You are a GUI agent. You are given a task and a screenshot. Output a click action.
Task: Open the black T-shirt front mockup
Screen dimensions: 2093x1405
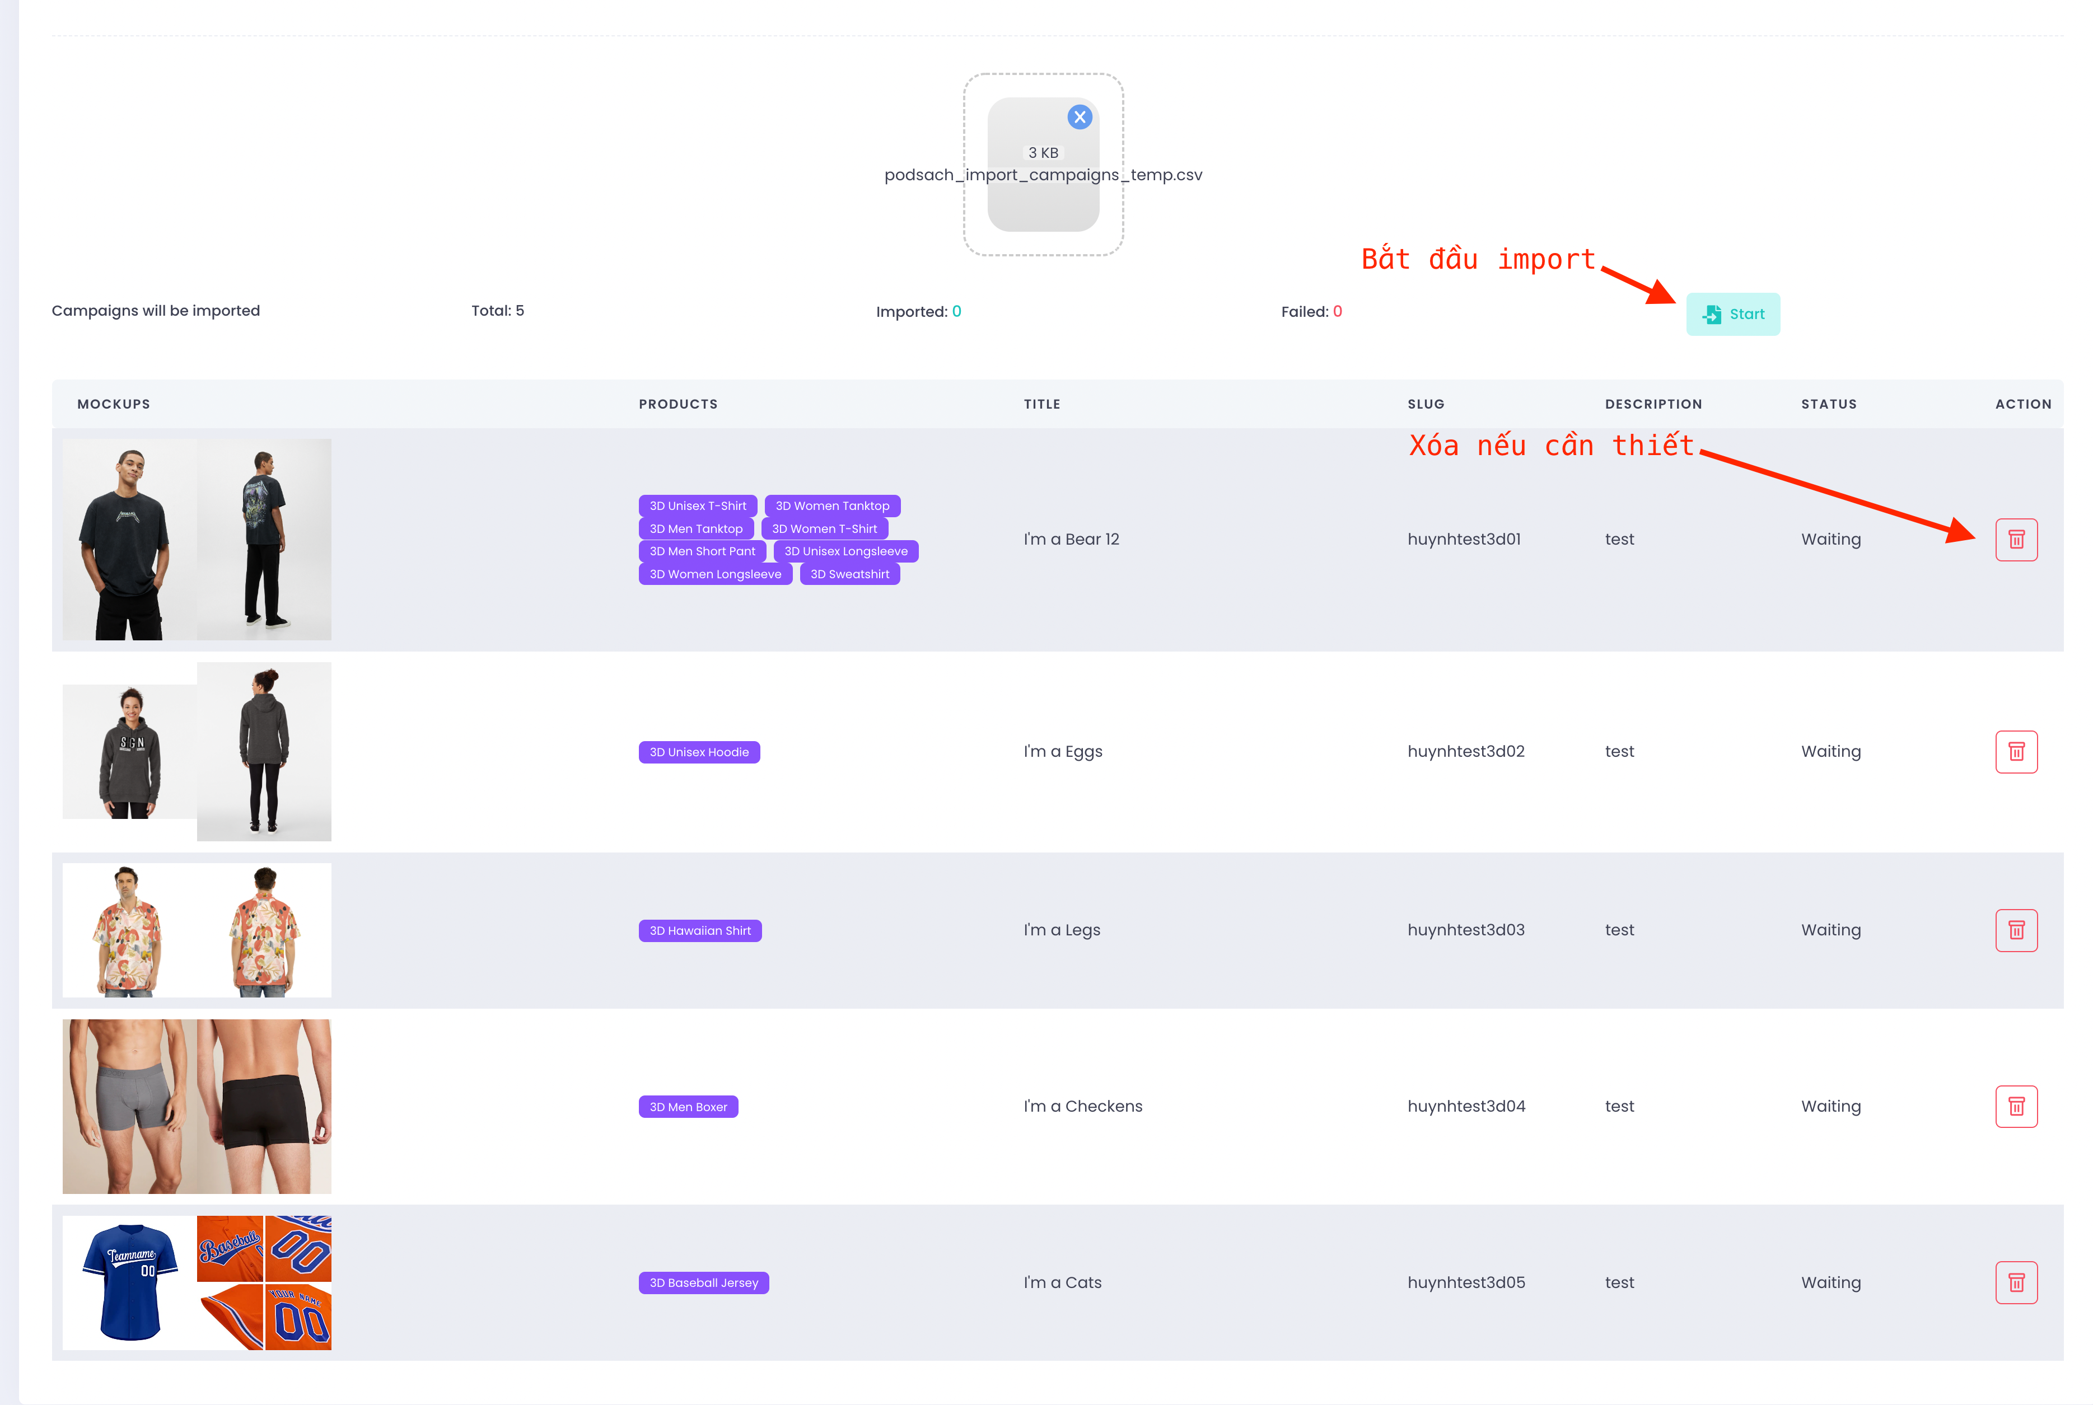pyautogui.click(x=129, y=540)
